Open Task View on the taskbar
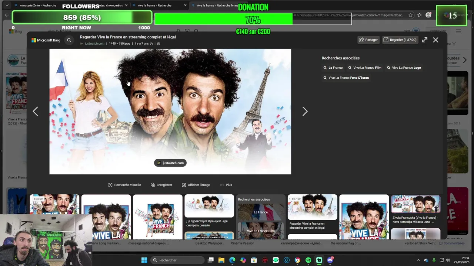The image size is (474, 266). pos(211,260)
